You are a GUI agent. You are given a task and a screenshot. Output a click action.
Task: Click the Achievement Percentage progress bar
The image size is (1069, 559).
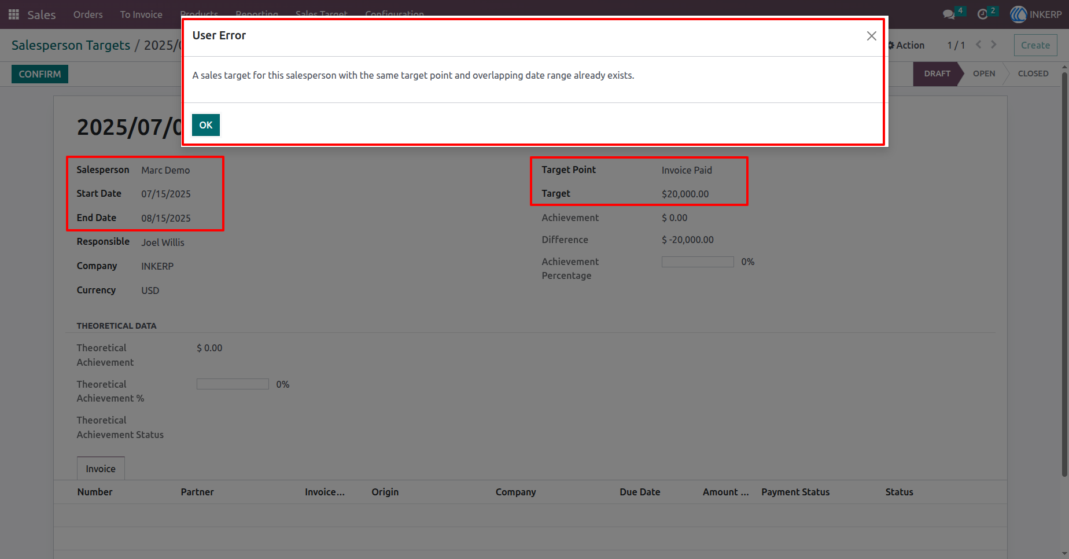tap(698, 262)
